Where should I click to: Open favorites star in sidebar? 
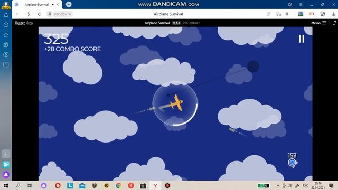[6, 35]
